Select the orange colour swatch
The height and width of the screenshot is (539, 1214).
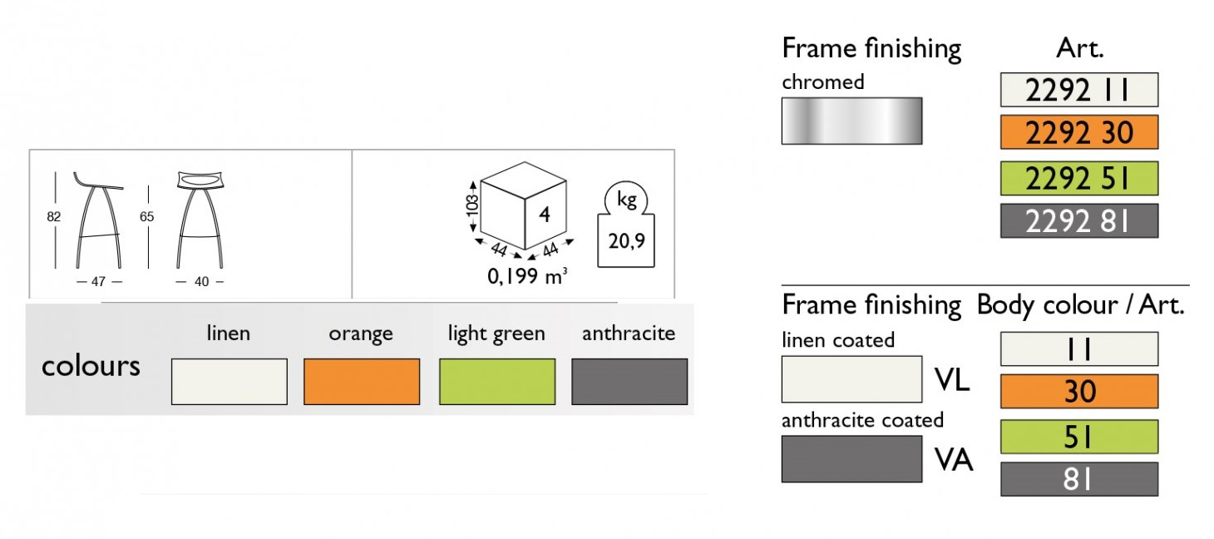[x=362, y=382]
